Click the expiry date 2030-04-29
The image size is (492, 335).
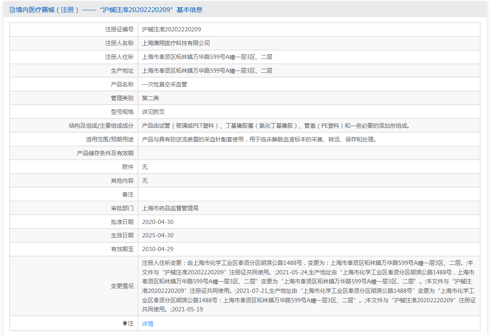click(158, 249)
